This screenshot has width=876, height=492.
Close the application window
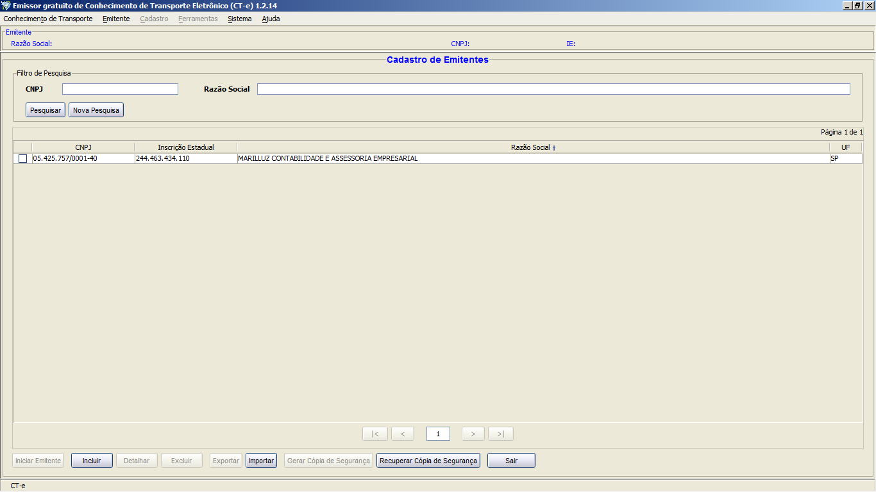tap(869, 5)
